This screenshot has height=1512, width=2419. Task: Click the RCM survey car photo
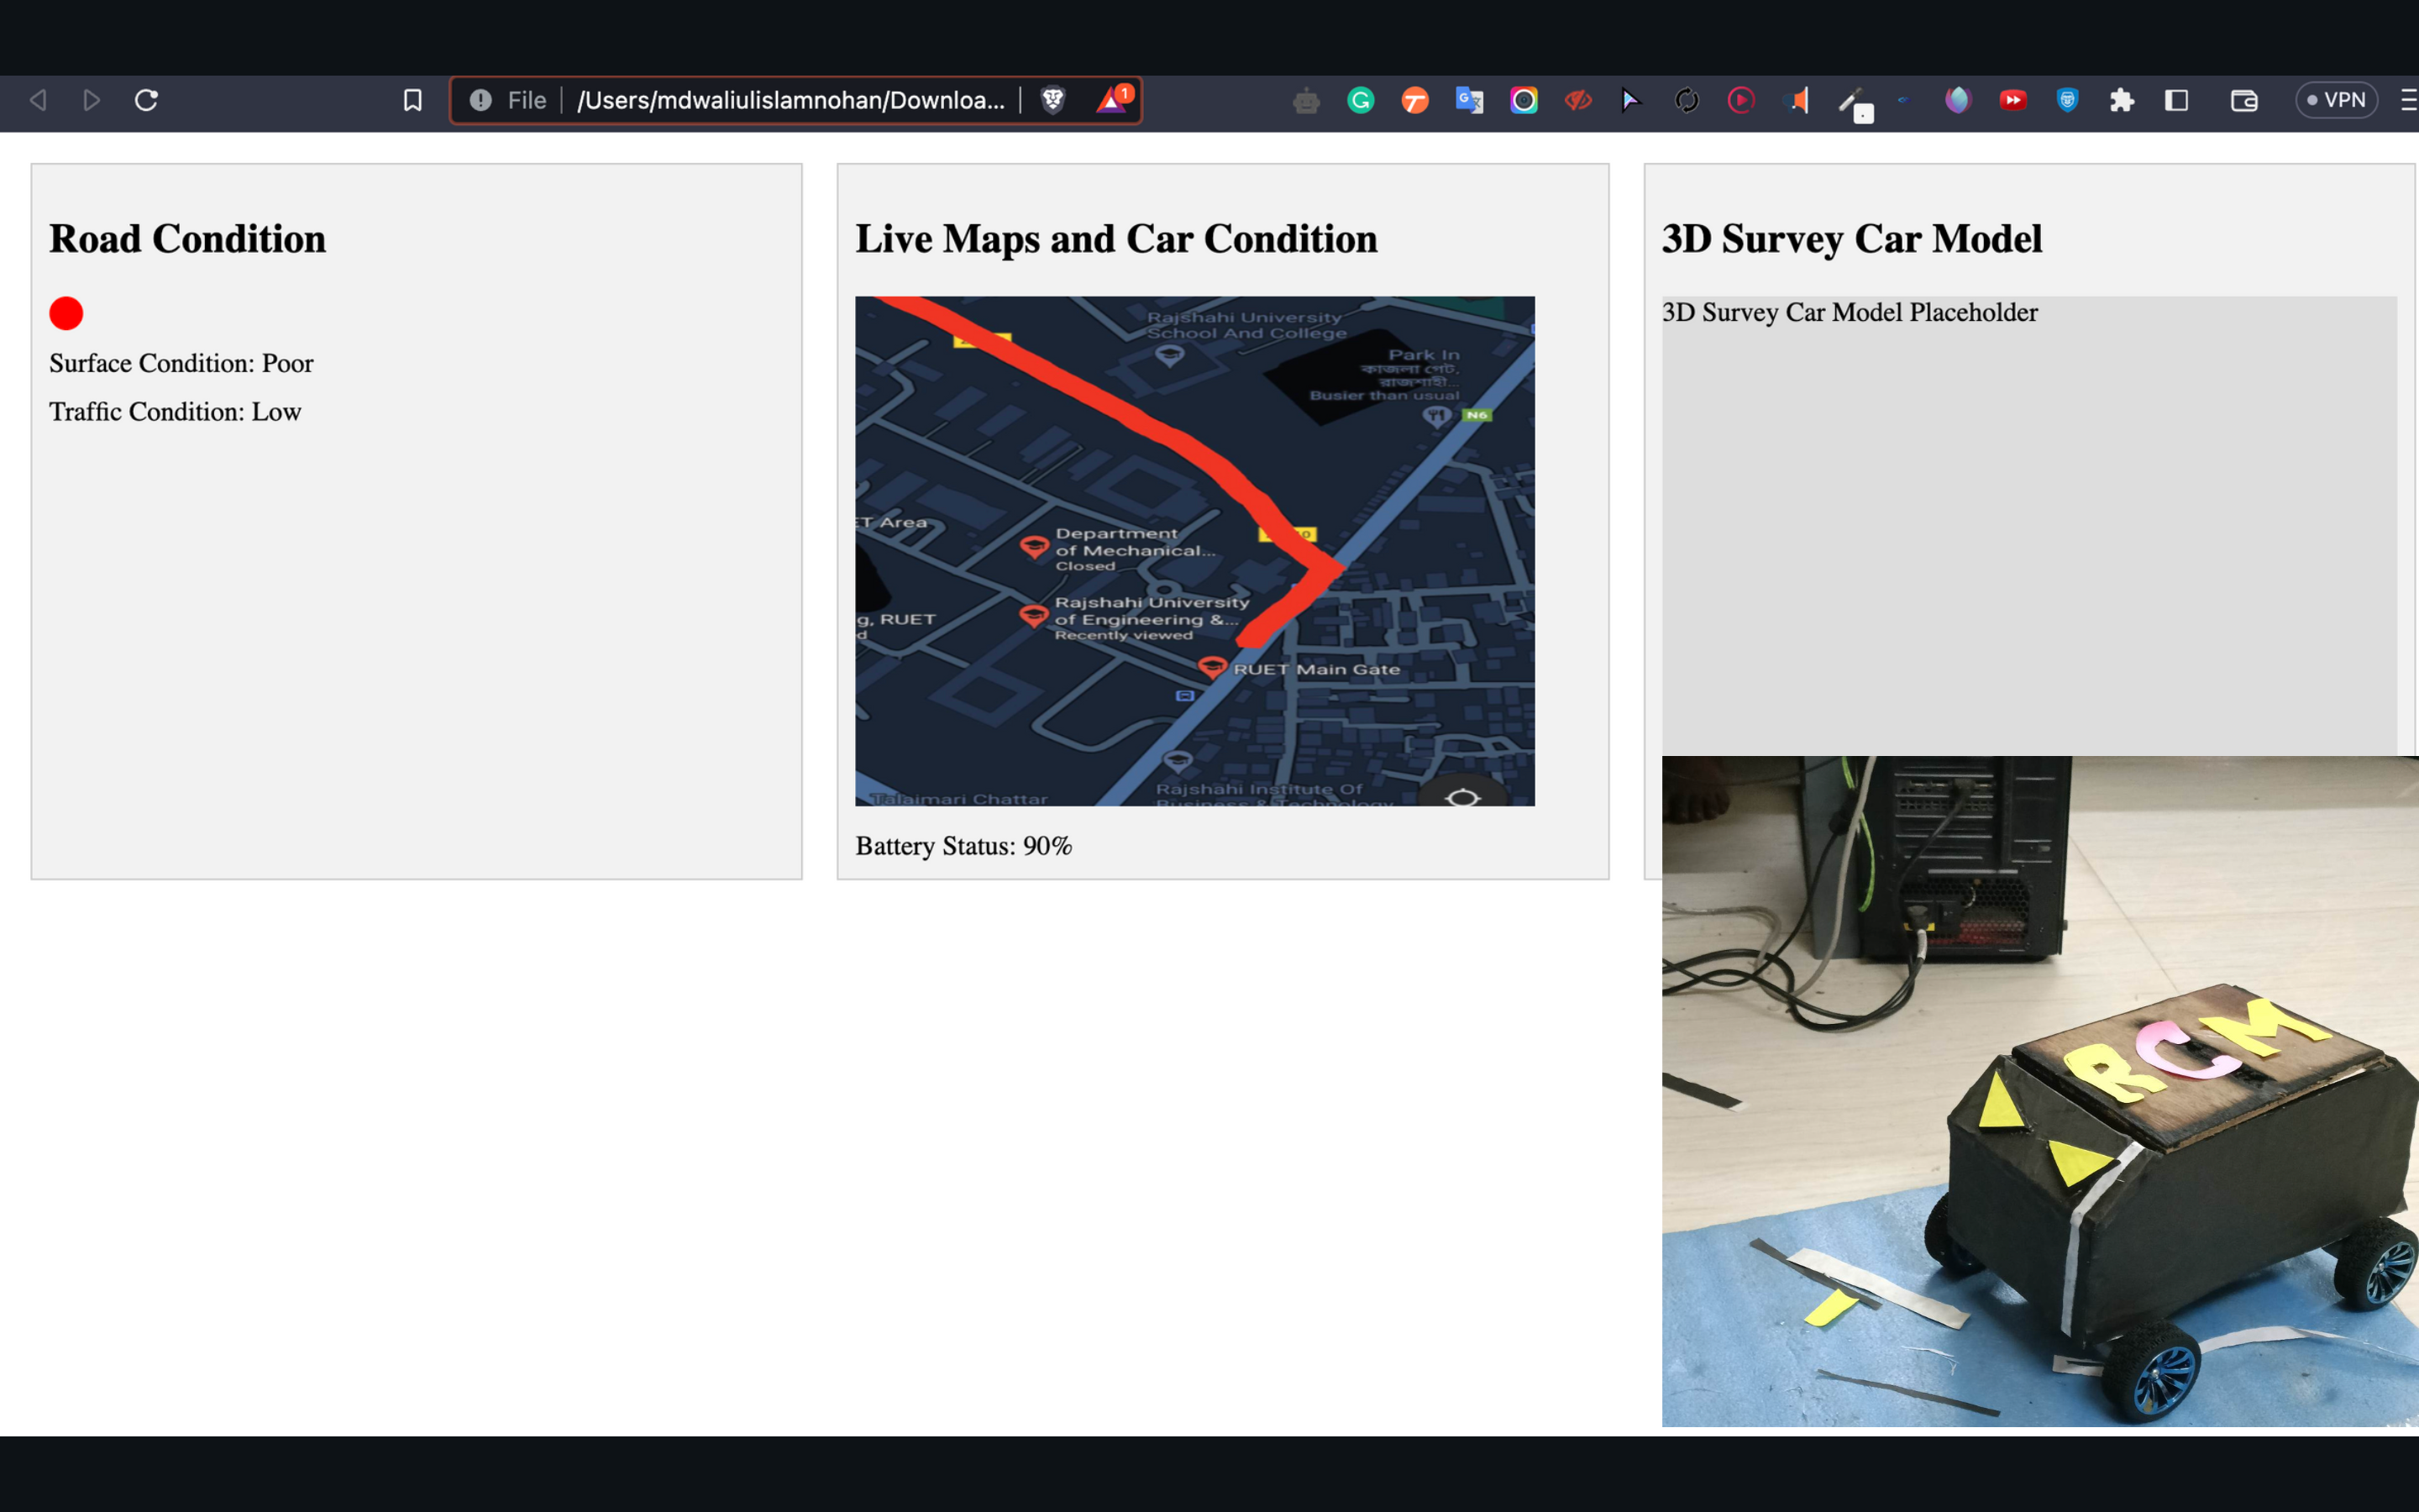point(2039,1090)
